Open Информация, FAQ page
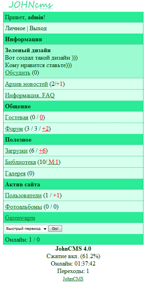The image size is (147, 284). tap(30, 95)
